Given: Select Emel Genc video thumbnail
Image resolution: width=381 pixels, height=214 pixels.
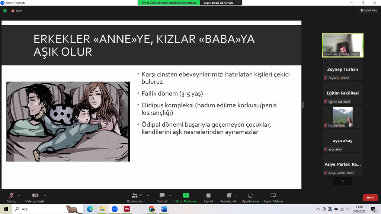Looking at the screenshot, I should pyautogui.click(x=343, y=45).
